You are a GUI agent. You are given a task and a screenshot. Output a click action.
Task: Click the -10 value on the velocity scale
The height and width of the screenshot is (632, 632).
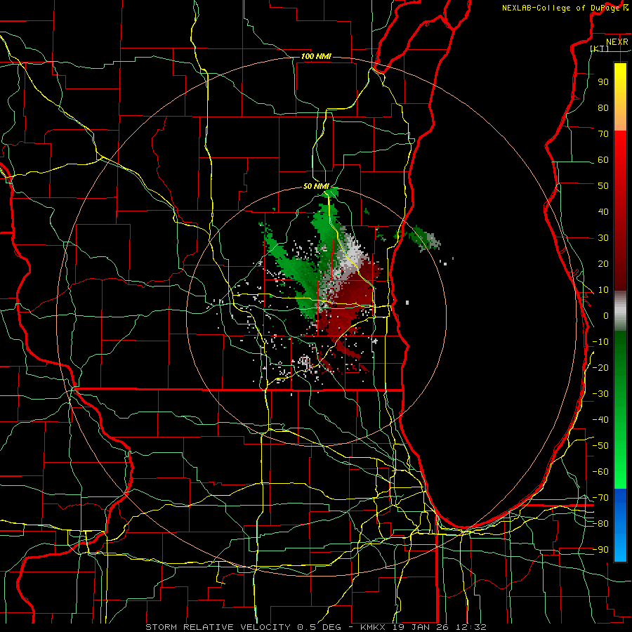tap(600, 342)
